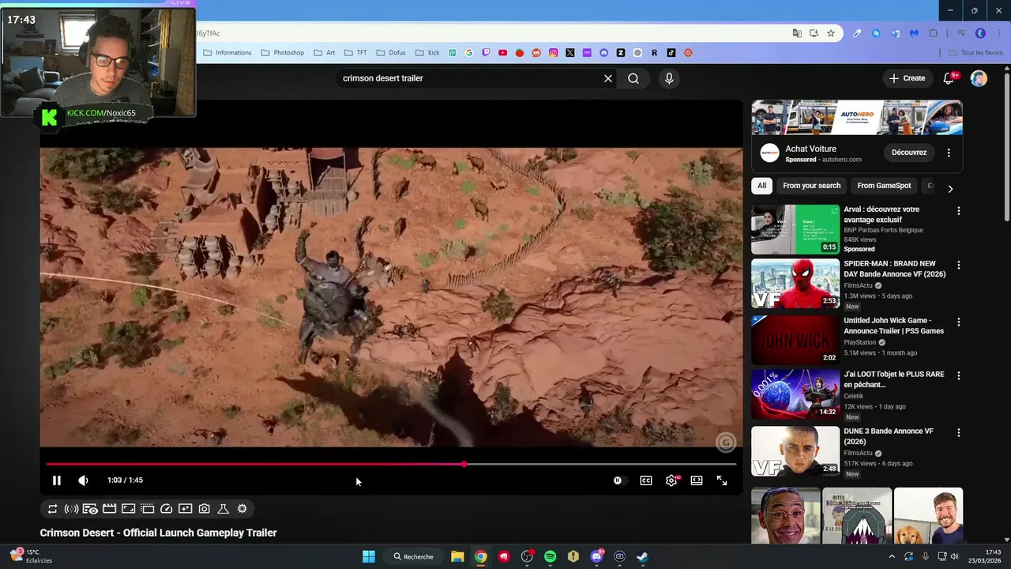Select the 'From GameSpot' chip
This screenshot has height=569, width=1011.
click(884, 186)
